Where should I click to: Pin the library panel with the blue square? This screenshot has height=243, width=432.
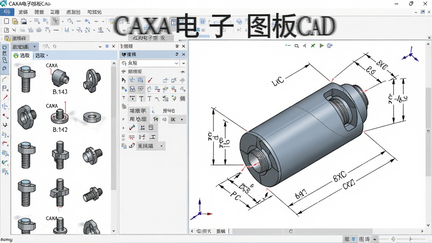[x=107, y=46]
